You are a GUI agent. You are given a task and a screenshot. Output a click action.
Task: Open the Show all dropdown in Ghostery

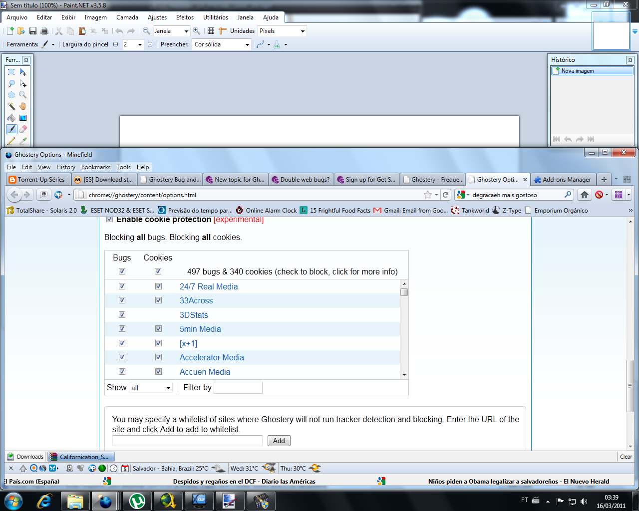[x=151, y=388]
